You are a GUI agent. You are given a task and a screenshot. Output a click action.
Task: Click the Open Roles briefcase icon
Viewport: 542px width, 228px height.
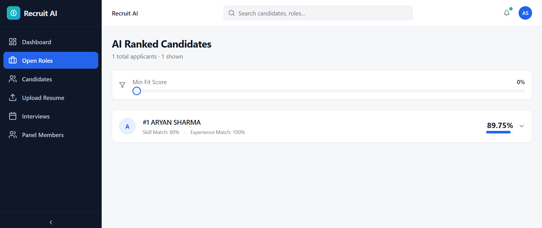click(x=13, y=60)
